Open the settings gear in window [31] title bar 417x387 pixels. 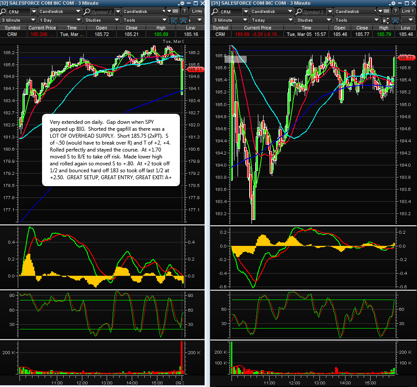[393, 3]
